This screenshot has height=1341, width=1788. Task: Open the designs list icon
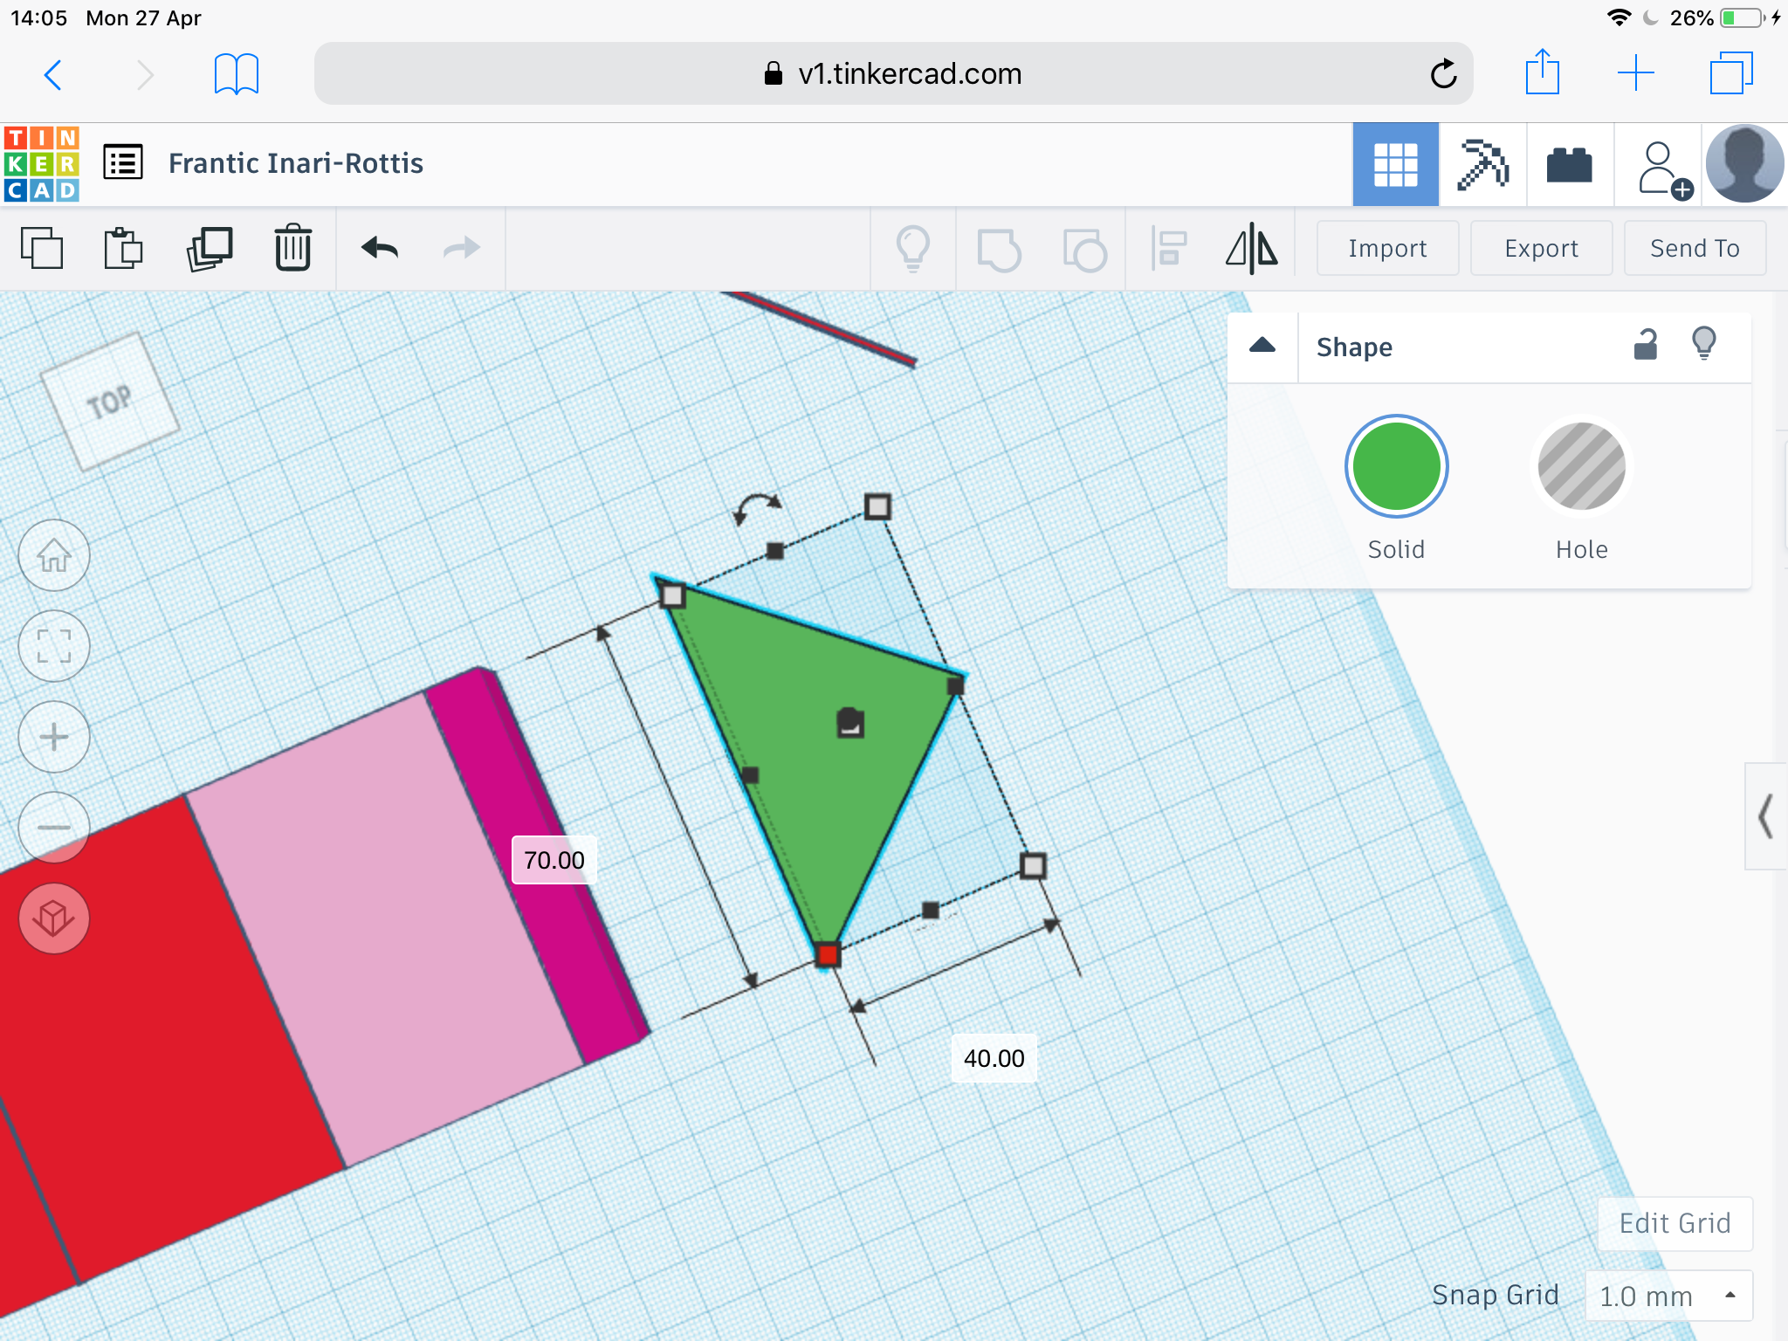[123, 163]
